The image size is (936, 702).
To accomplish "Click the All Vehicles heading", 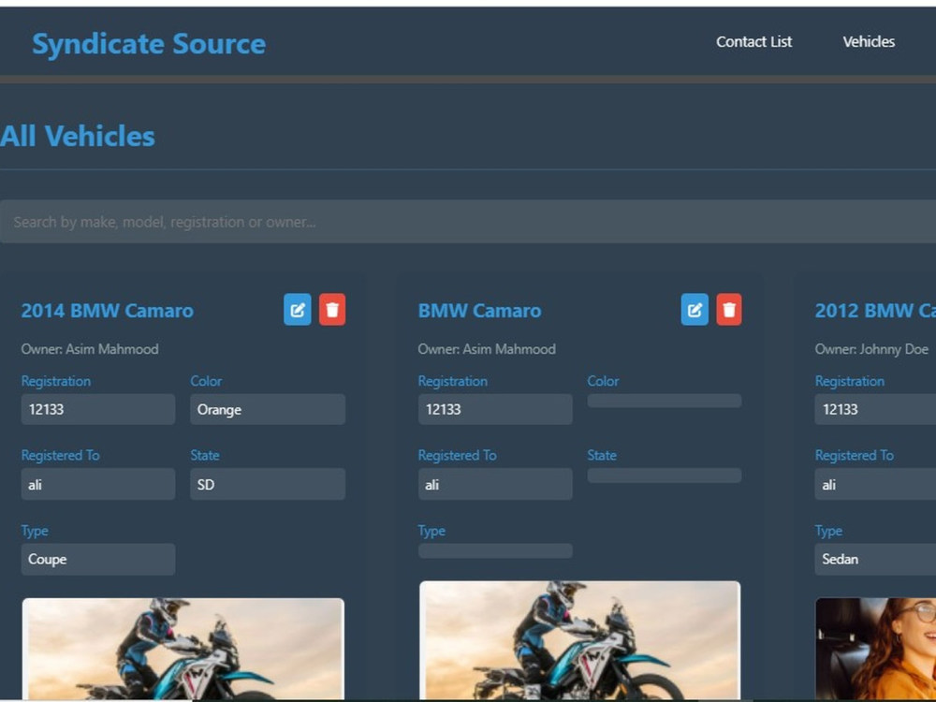I will (x=78, y=136).
